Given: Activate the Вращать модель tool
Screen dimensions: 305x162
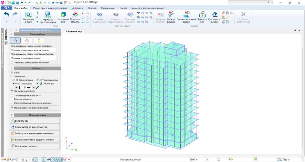Looking at the screenshot, I should click(x=75, y=16).
